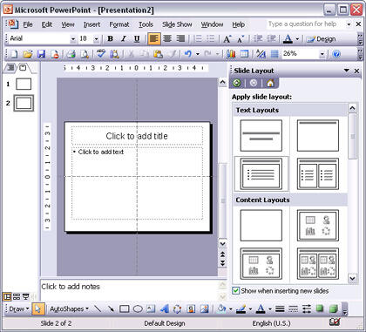366x332 pixels.
Task: Click the drawing toolbar Font Color icon
Action: [x=261, y=308]
